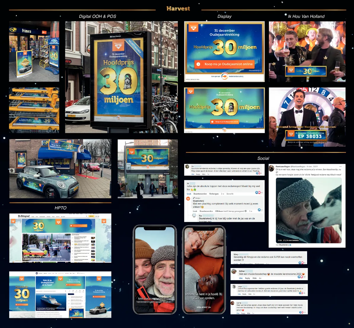Click the 'Auteur' badge above Staatsloterij's reply
This screenshot has width=354, height=328.
click(197, 198)
